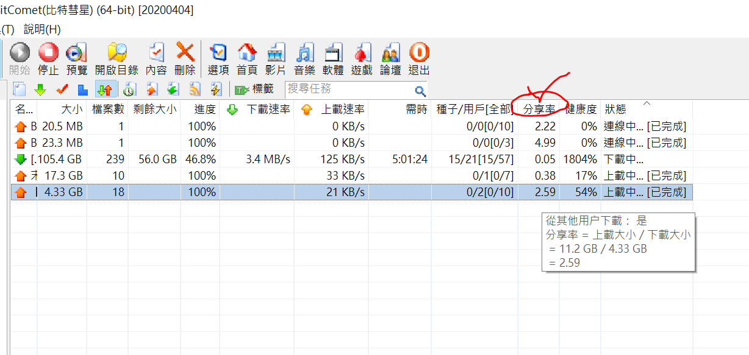The image size is (749, 355).
Task: Click the 標籤 (Tags) button
Action: tap(254, 89)
